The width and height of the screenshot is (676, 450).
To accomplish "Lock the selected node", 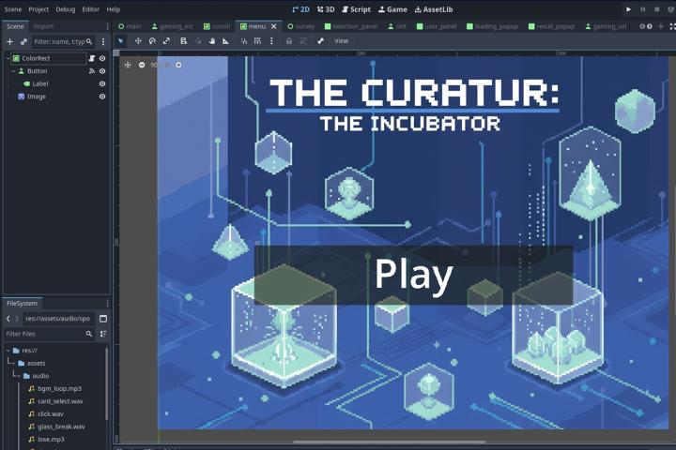I will [289, 41].
